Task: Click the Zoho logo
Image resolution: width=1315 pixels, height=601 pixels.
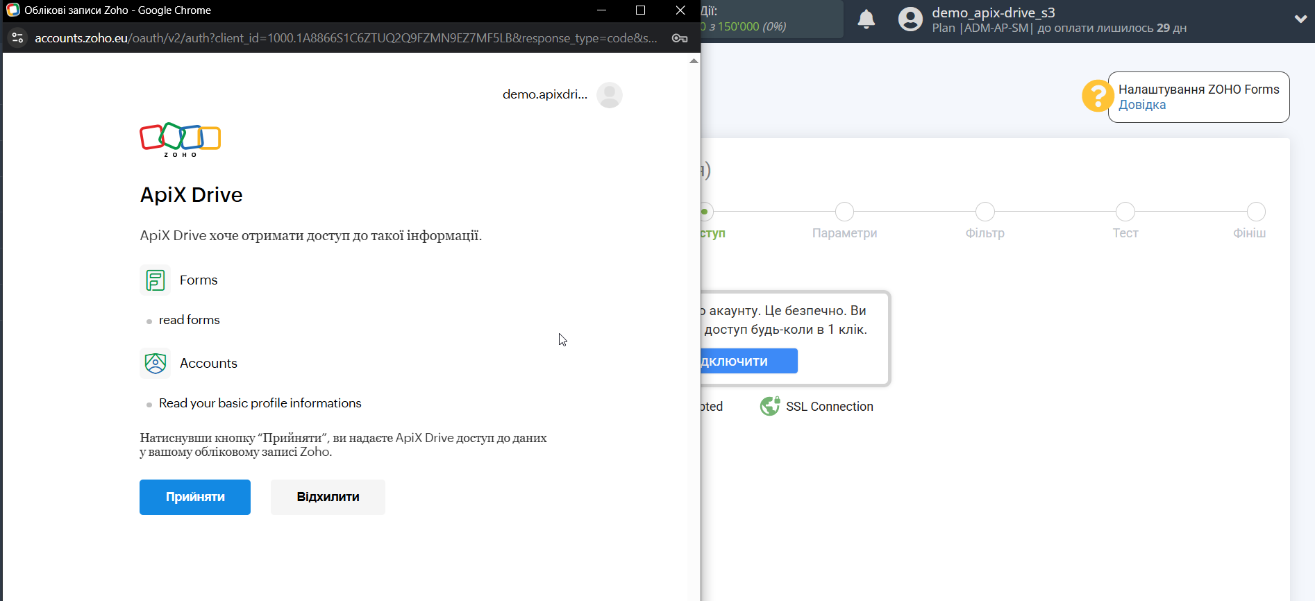Action: [181, 139]
